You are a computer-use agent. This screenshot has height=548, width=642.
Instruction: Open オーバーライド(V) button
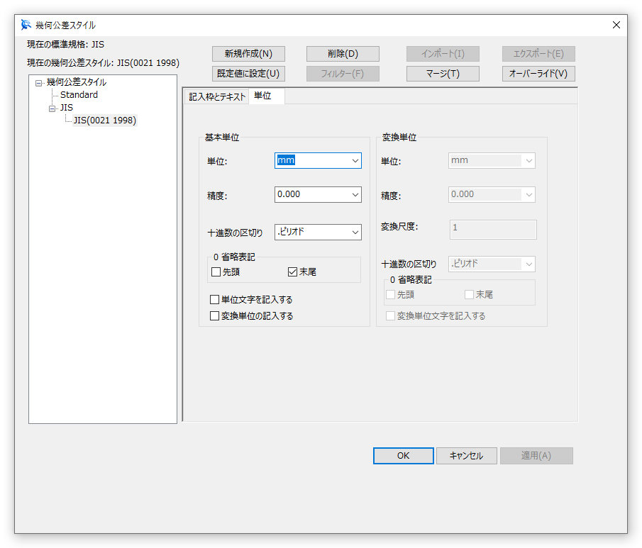pos(538,74)
